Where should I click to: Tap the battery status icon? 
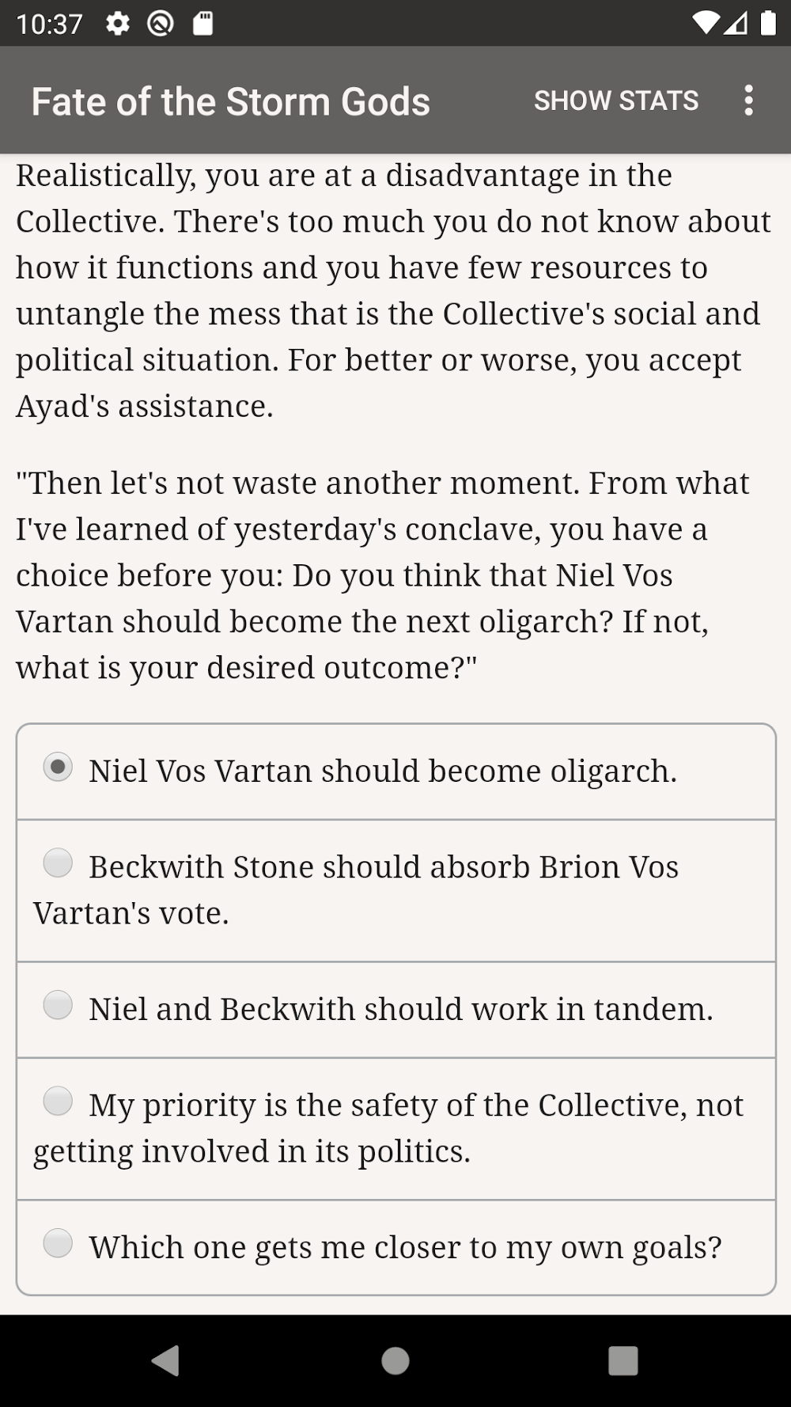coord(768,24)
